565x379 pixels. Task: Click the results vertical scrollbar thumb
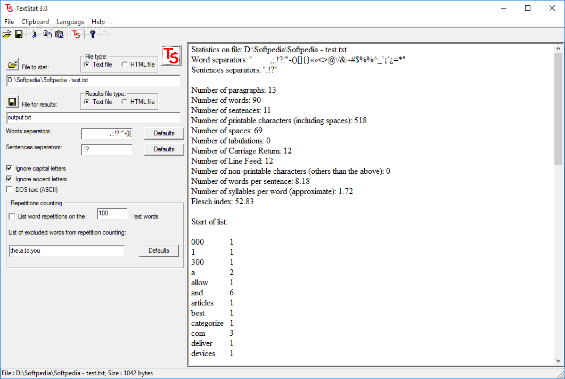click(558, 108)
